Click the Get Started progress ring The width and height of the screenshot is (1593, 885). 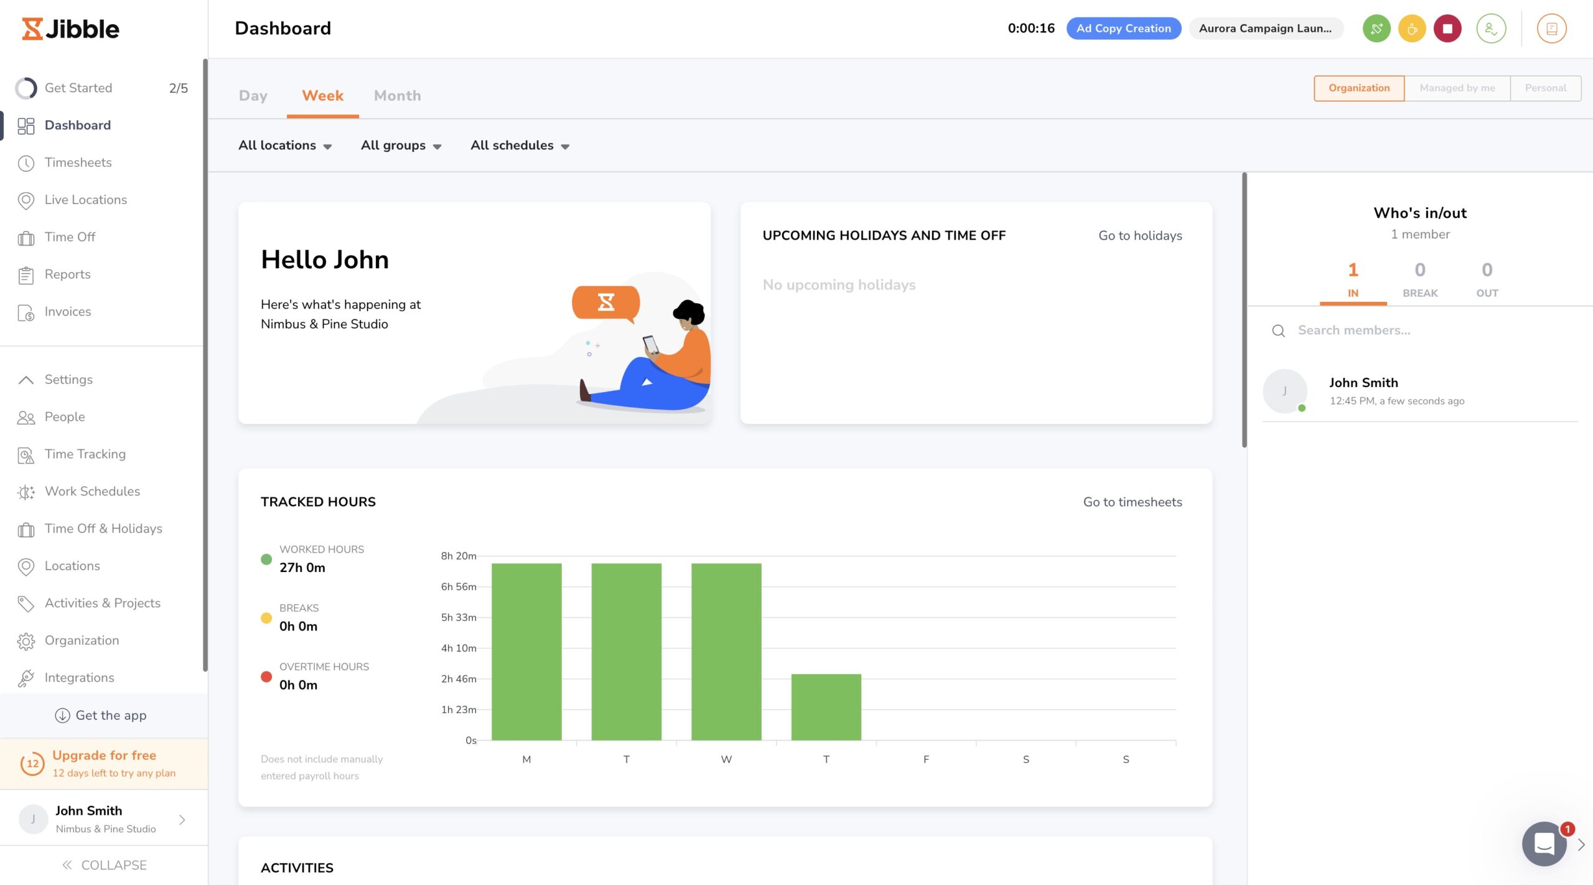pyautogui.click(x=26, y=88)
